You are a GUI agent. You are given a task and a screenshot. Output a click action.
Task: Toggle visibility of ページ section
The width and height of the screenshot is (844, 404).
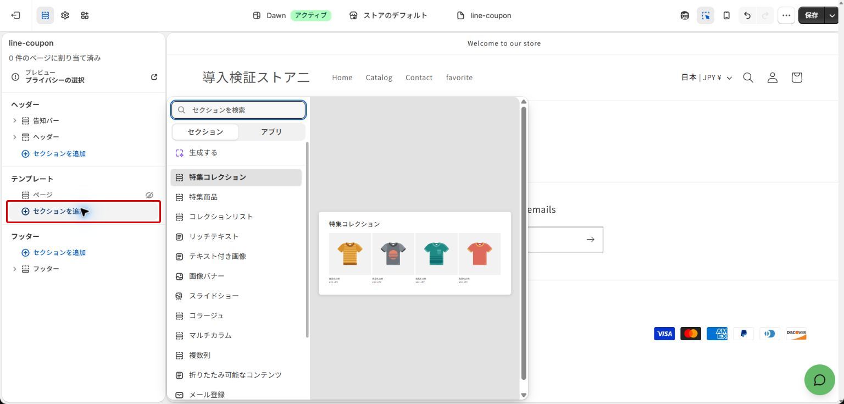(x=149, y=195)
